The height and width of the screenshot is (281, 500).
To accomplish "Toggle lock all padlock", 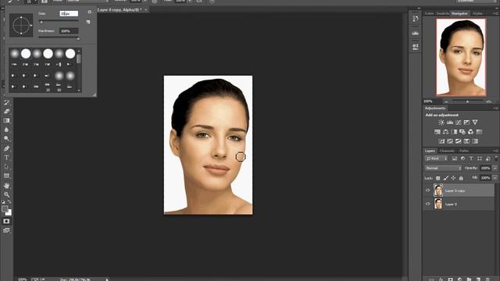I will [461, 178].
